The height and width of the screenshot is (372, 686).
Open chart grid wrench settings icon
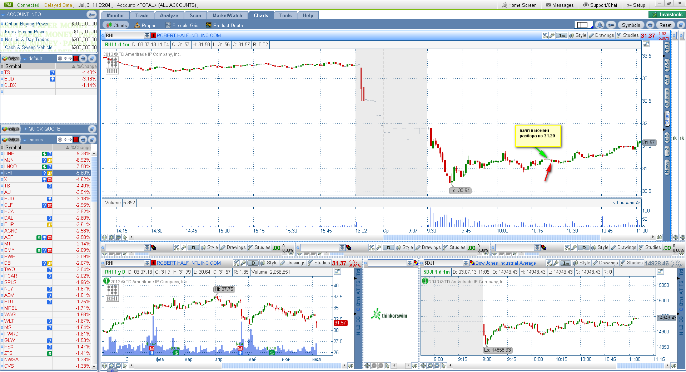pos(611,25)
